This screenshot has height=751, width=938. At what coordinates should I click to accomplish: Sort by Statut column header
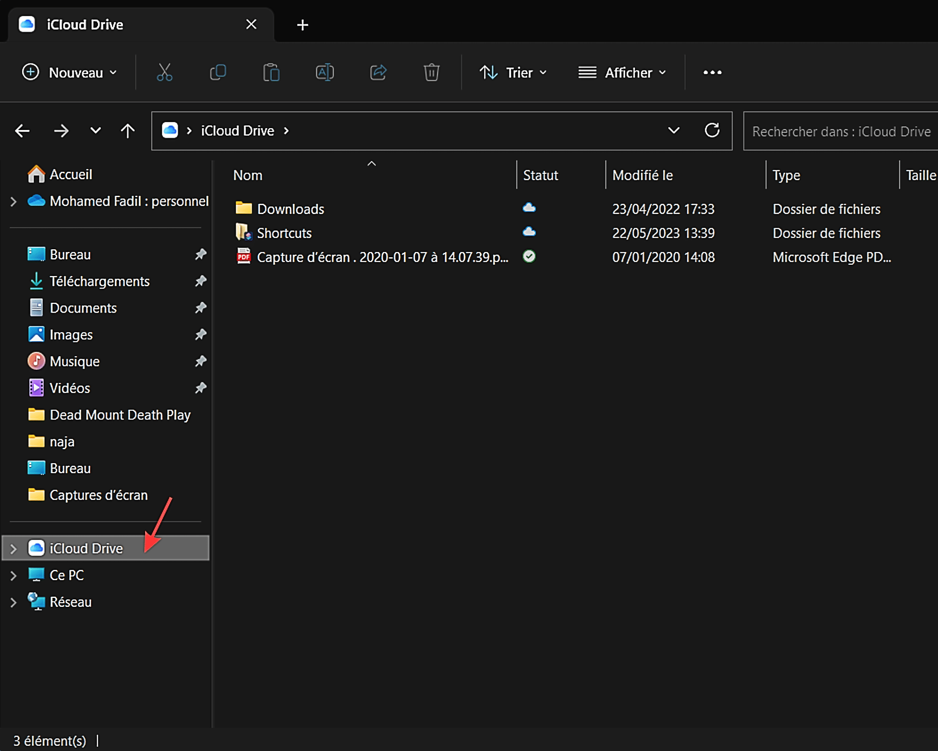pyautogui.click(x=540, y=175)
